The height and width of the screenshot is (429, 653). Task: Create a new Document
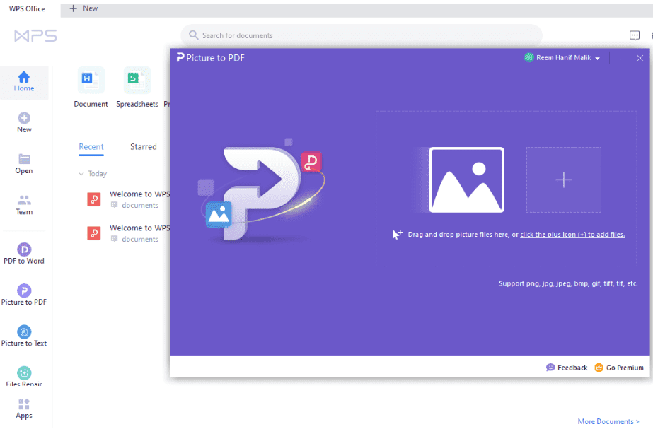point(91,81)
